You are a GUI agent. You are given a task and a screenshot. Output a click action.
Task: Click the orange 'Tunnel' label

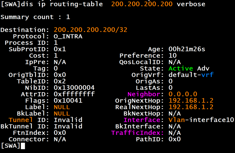point(21,120)
